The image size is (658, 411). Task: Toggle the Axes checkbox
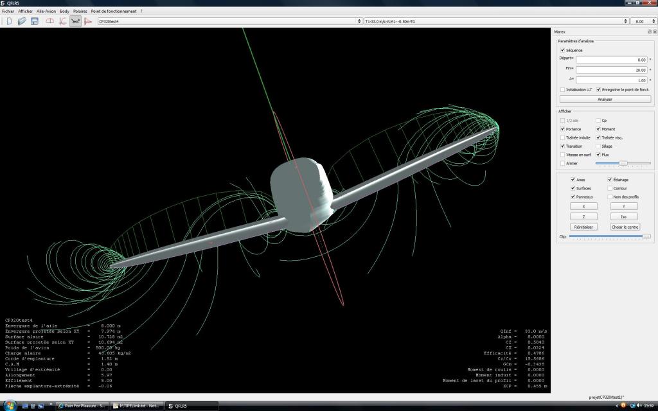pos(573,180)
